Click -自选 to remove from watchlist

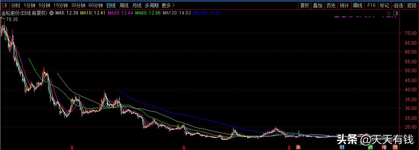398,5
